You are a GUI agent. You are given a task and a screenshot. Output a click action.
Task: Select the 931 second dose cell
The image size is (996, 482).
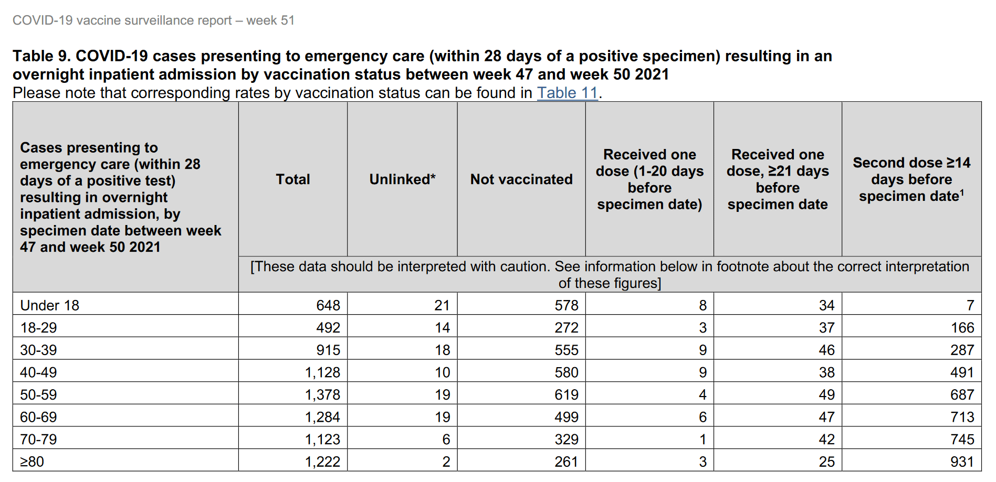(x=962, y=462)
